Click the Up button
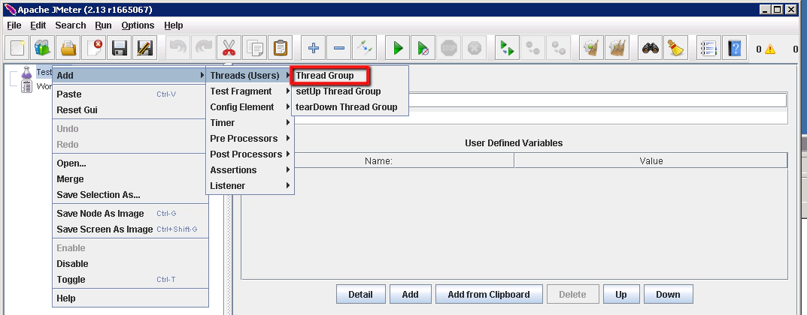This screenshot has height=315, width=807. point(621,295)
